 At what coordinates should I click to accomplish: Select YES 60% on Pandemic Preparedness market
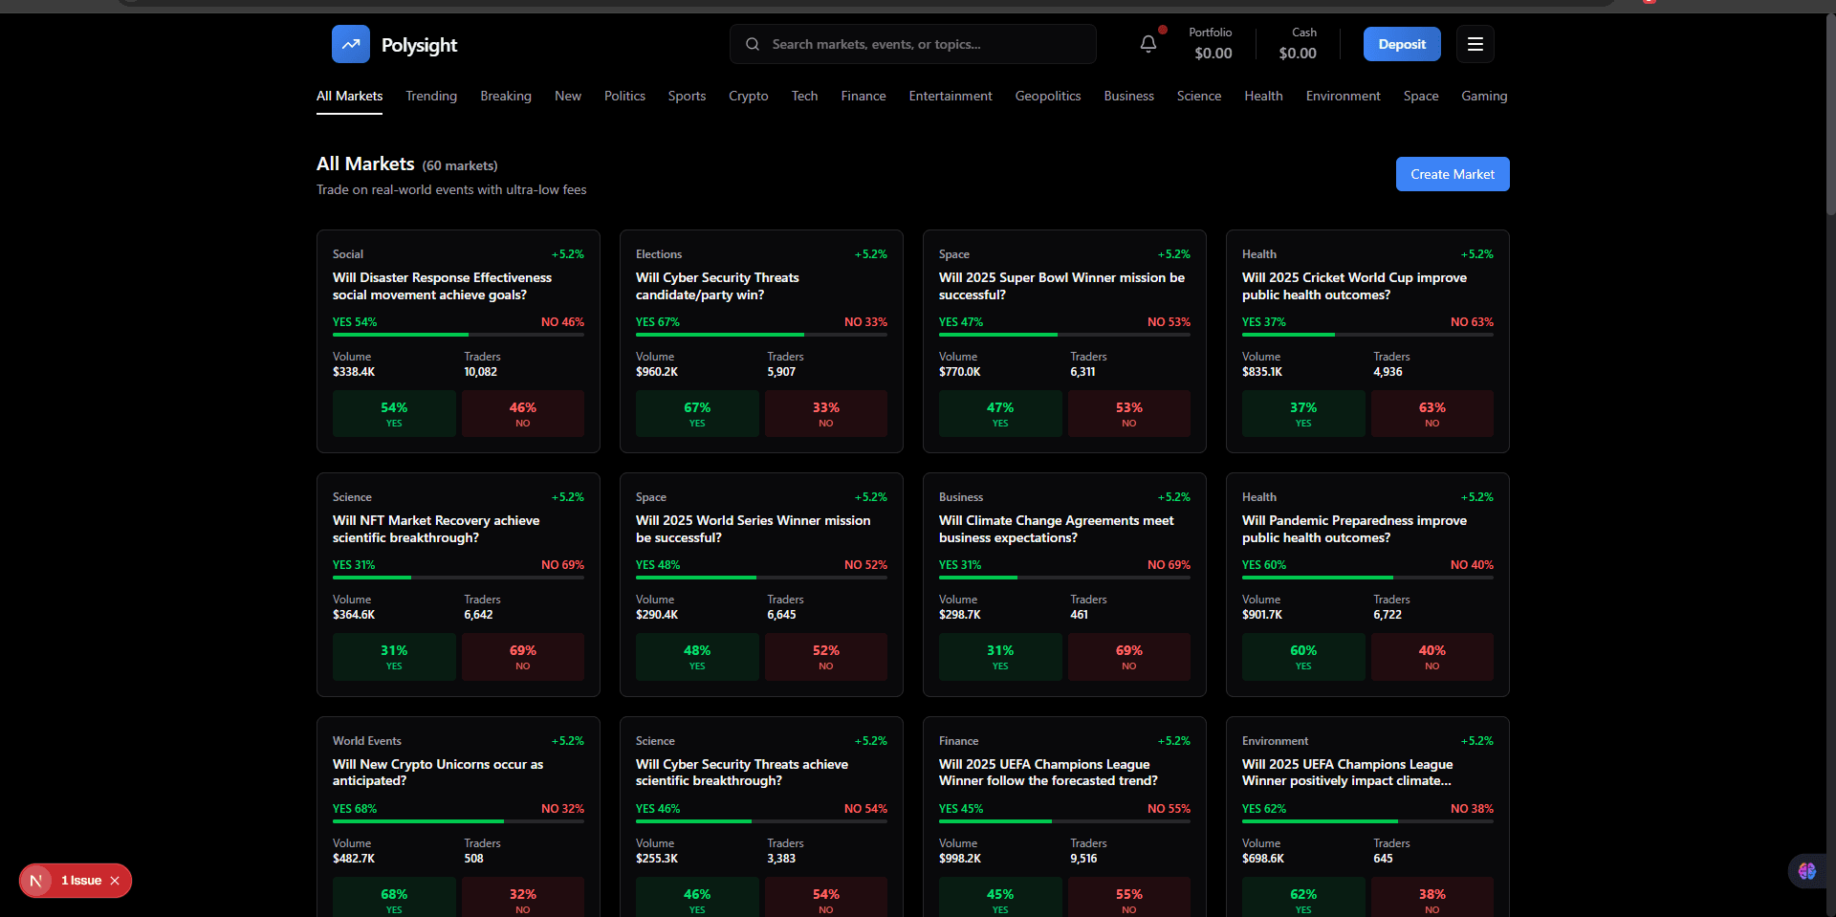(x=1302, y=657)
